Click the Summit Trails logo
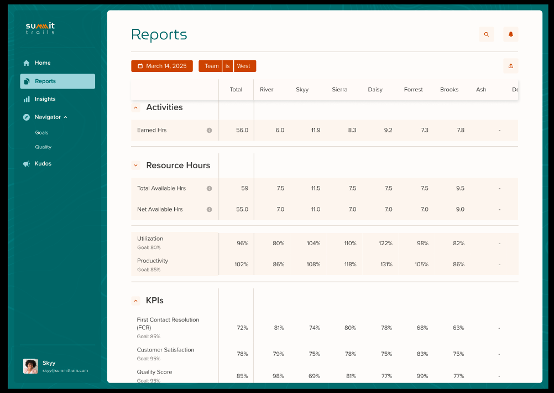The width and height of the screenshot is (554, 393). (x=40, y=28)
